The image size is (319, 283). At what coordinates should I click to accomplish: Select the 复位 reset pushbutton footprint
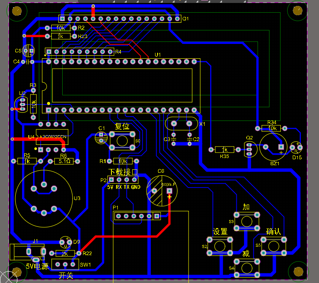tap(122, 141)
